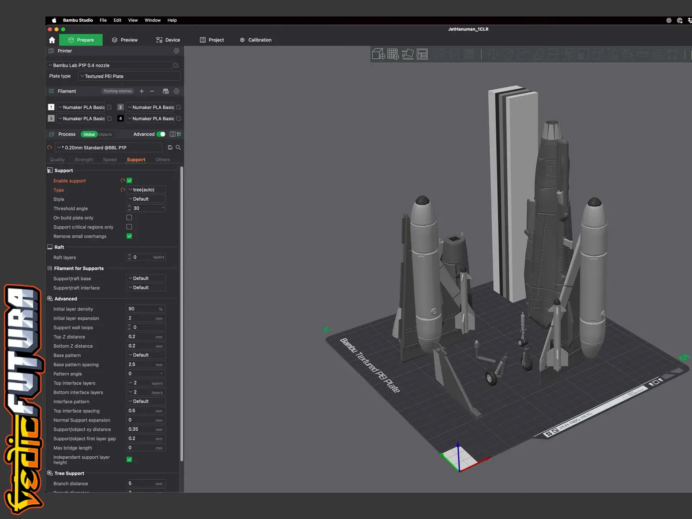Select the Objects process scope button
692x519 pixels.
coord(105,135)
